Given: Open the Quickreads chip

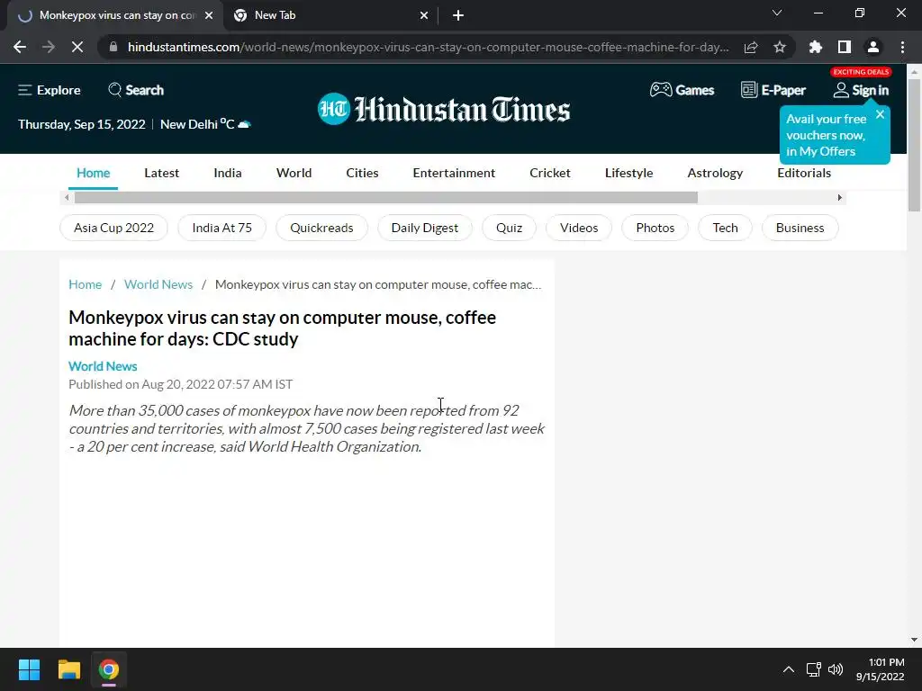Looking at the screenshot, I should point(321,228).
